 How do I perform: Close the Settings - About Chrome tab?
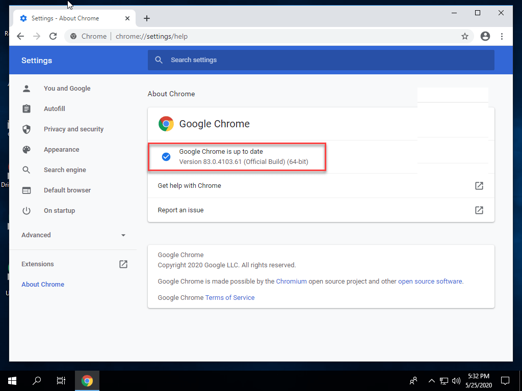point(127,18)
